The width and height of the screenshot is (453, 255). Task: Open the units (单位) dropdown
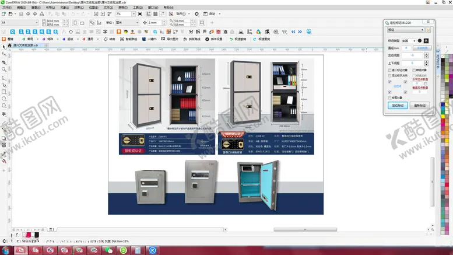pyautogui.click(x=128, y=23)
